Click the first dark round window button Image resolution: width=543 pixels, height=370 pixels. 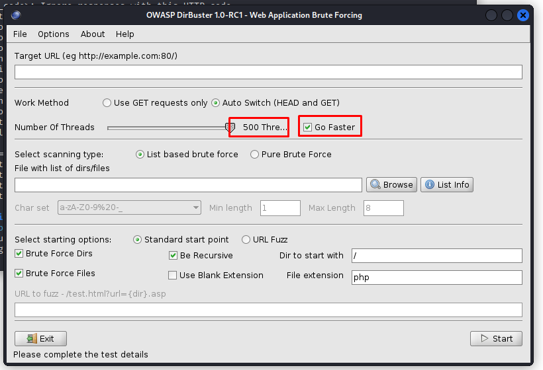point(491,15)
